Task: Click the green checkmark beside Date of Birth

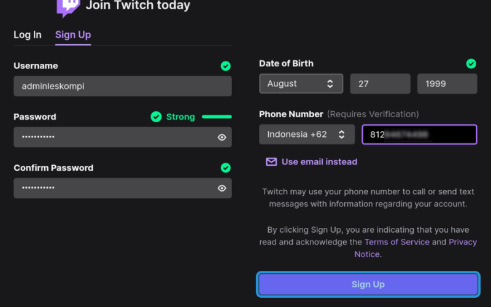Action: tap(471, 64)
